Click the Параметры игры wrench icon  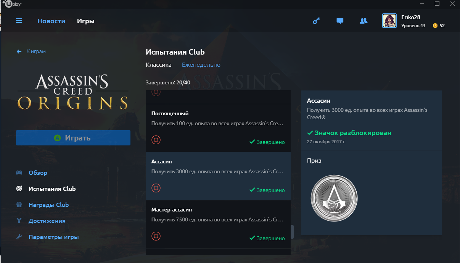(x=19, y=237)
